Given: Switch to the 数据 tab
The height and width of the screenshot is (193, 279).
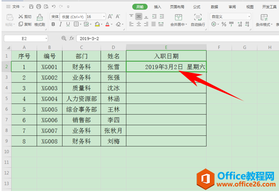Looking at the screenshot, I should (214, 7).
